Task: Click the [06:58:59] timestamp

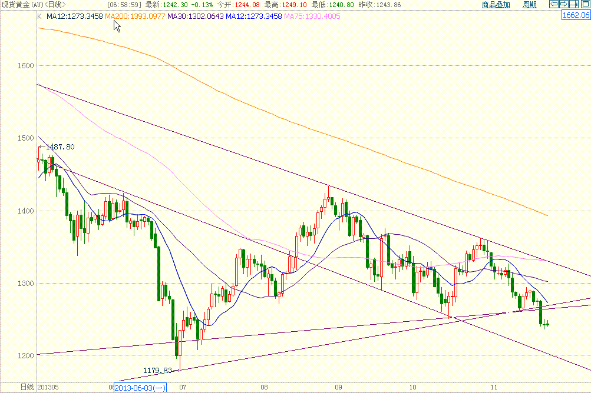Action: click(x=124, y=5)
